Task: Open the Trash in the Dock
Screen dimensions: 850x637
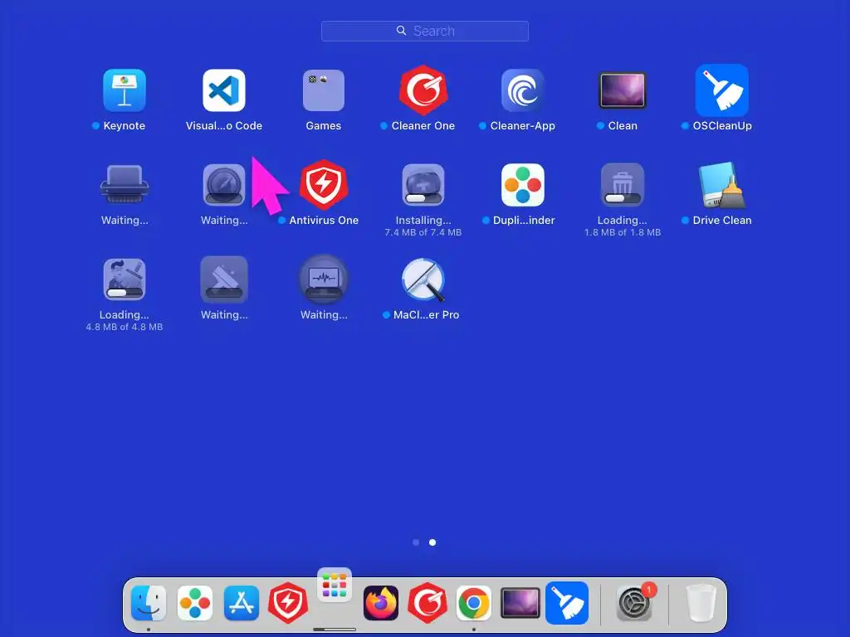Action: click(x=701, y=603)
